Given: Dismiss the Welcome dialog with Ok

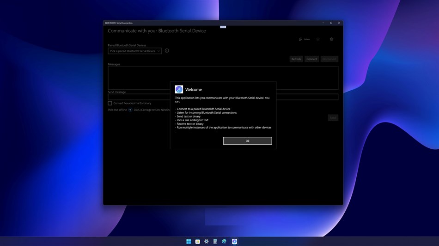Looking at the screenshot, I should click(x=247, y=141).
